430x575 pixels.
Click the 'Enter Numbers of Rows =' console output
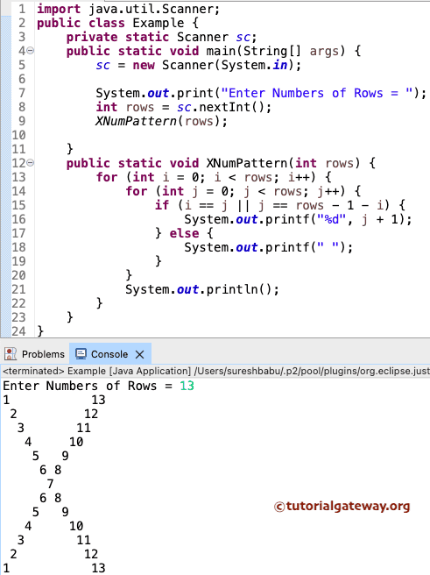(x=88, y=386)
